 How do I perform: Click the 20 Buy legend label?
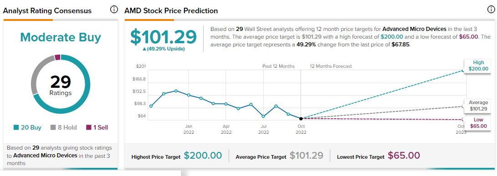tap(31, 128)
